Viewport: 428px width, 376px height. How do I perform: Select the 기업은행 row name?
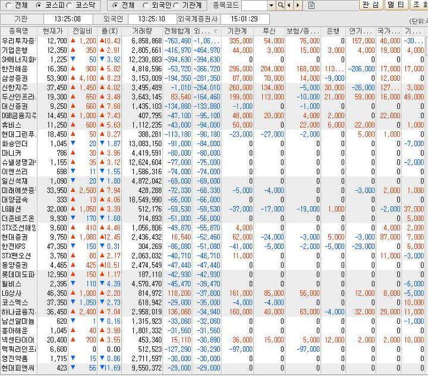pyautogui.click(x=15, y=50)
